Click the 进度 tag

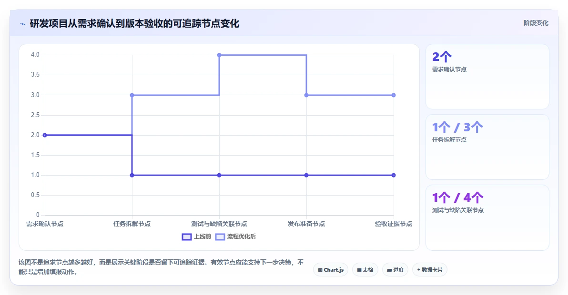395,270
